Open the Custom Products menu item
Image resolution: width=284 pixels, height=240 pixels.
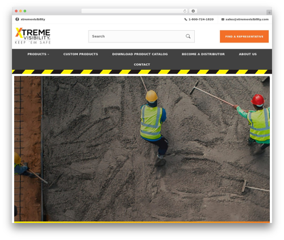click(81, 54)
